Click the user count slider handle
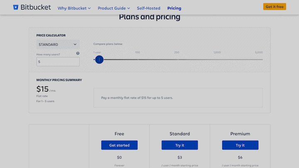Screen dimensions: 299x168 (99, 60)
